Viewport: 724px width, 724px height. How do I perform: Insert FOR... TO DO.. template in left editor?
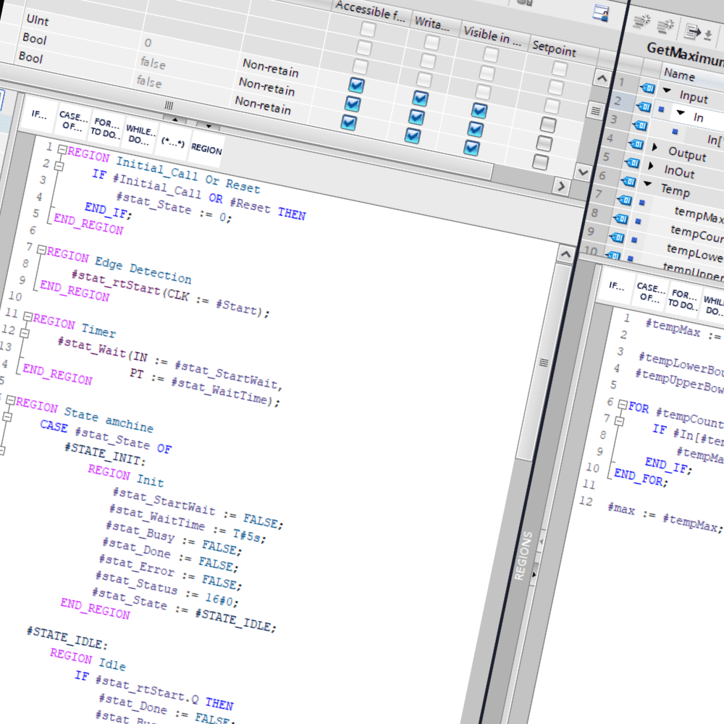click(x=106, y=128)
